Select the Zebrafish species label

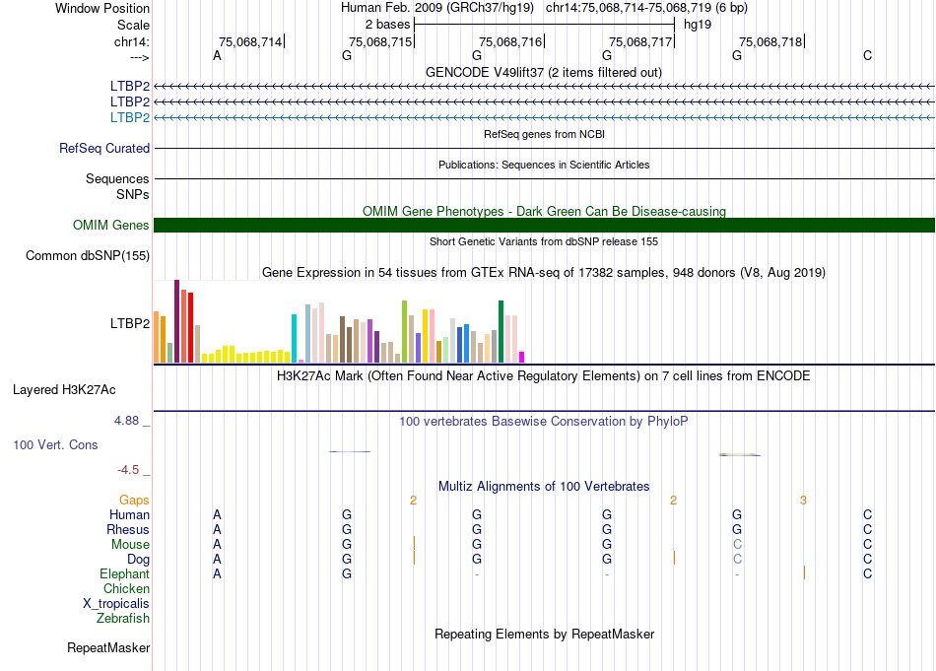point(123,619)
